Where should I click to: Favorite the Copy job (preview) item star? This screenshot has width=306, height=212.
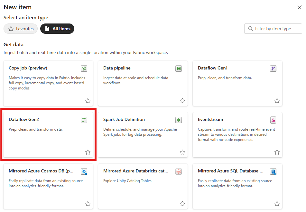coord(88,101)
